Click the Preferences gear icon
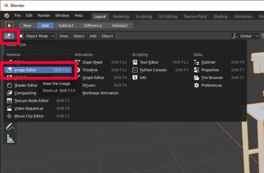Viewport: 264px width, 173px height. point(197,85)
